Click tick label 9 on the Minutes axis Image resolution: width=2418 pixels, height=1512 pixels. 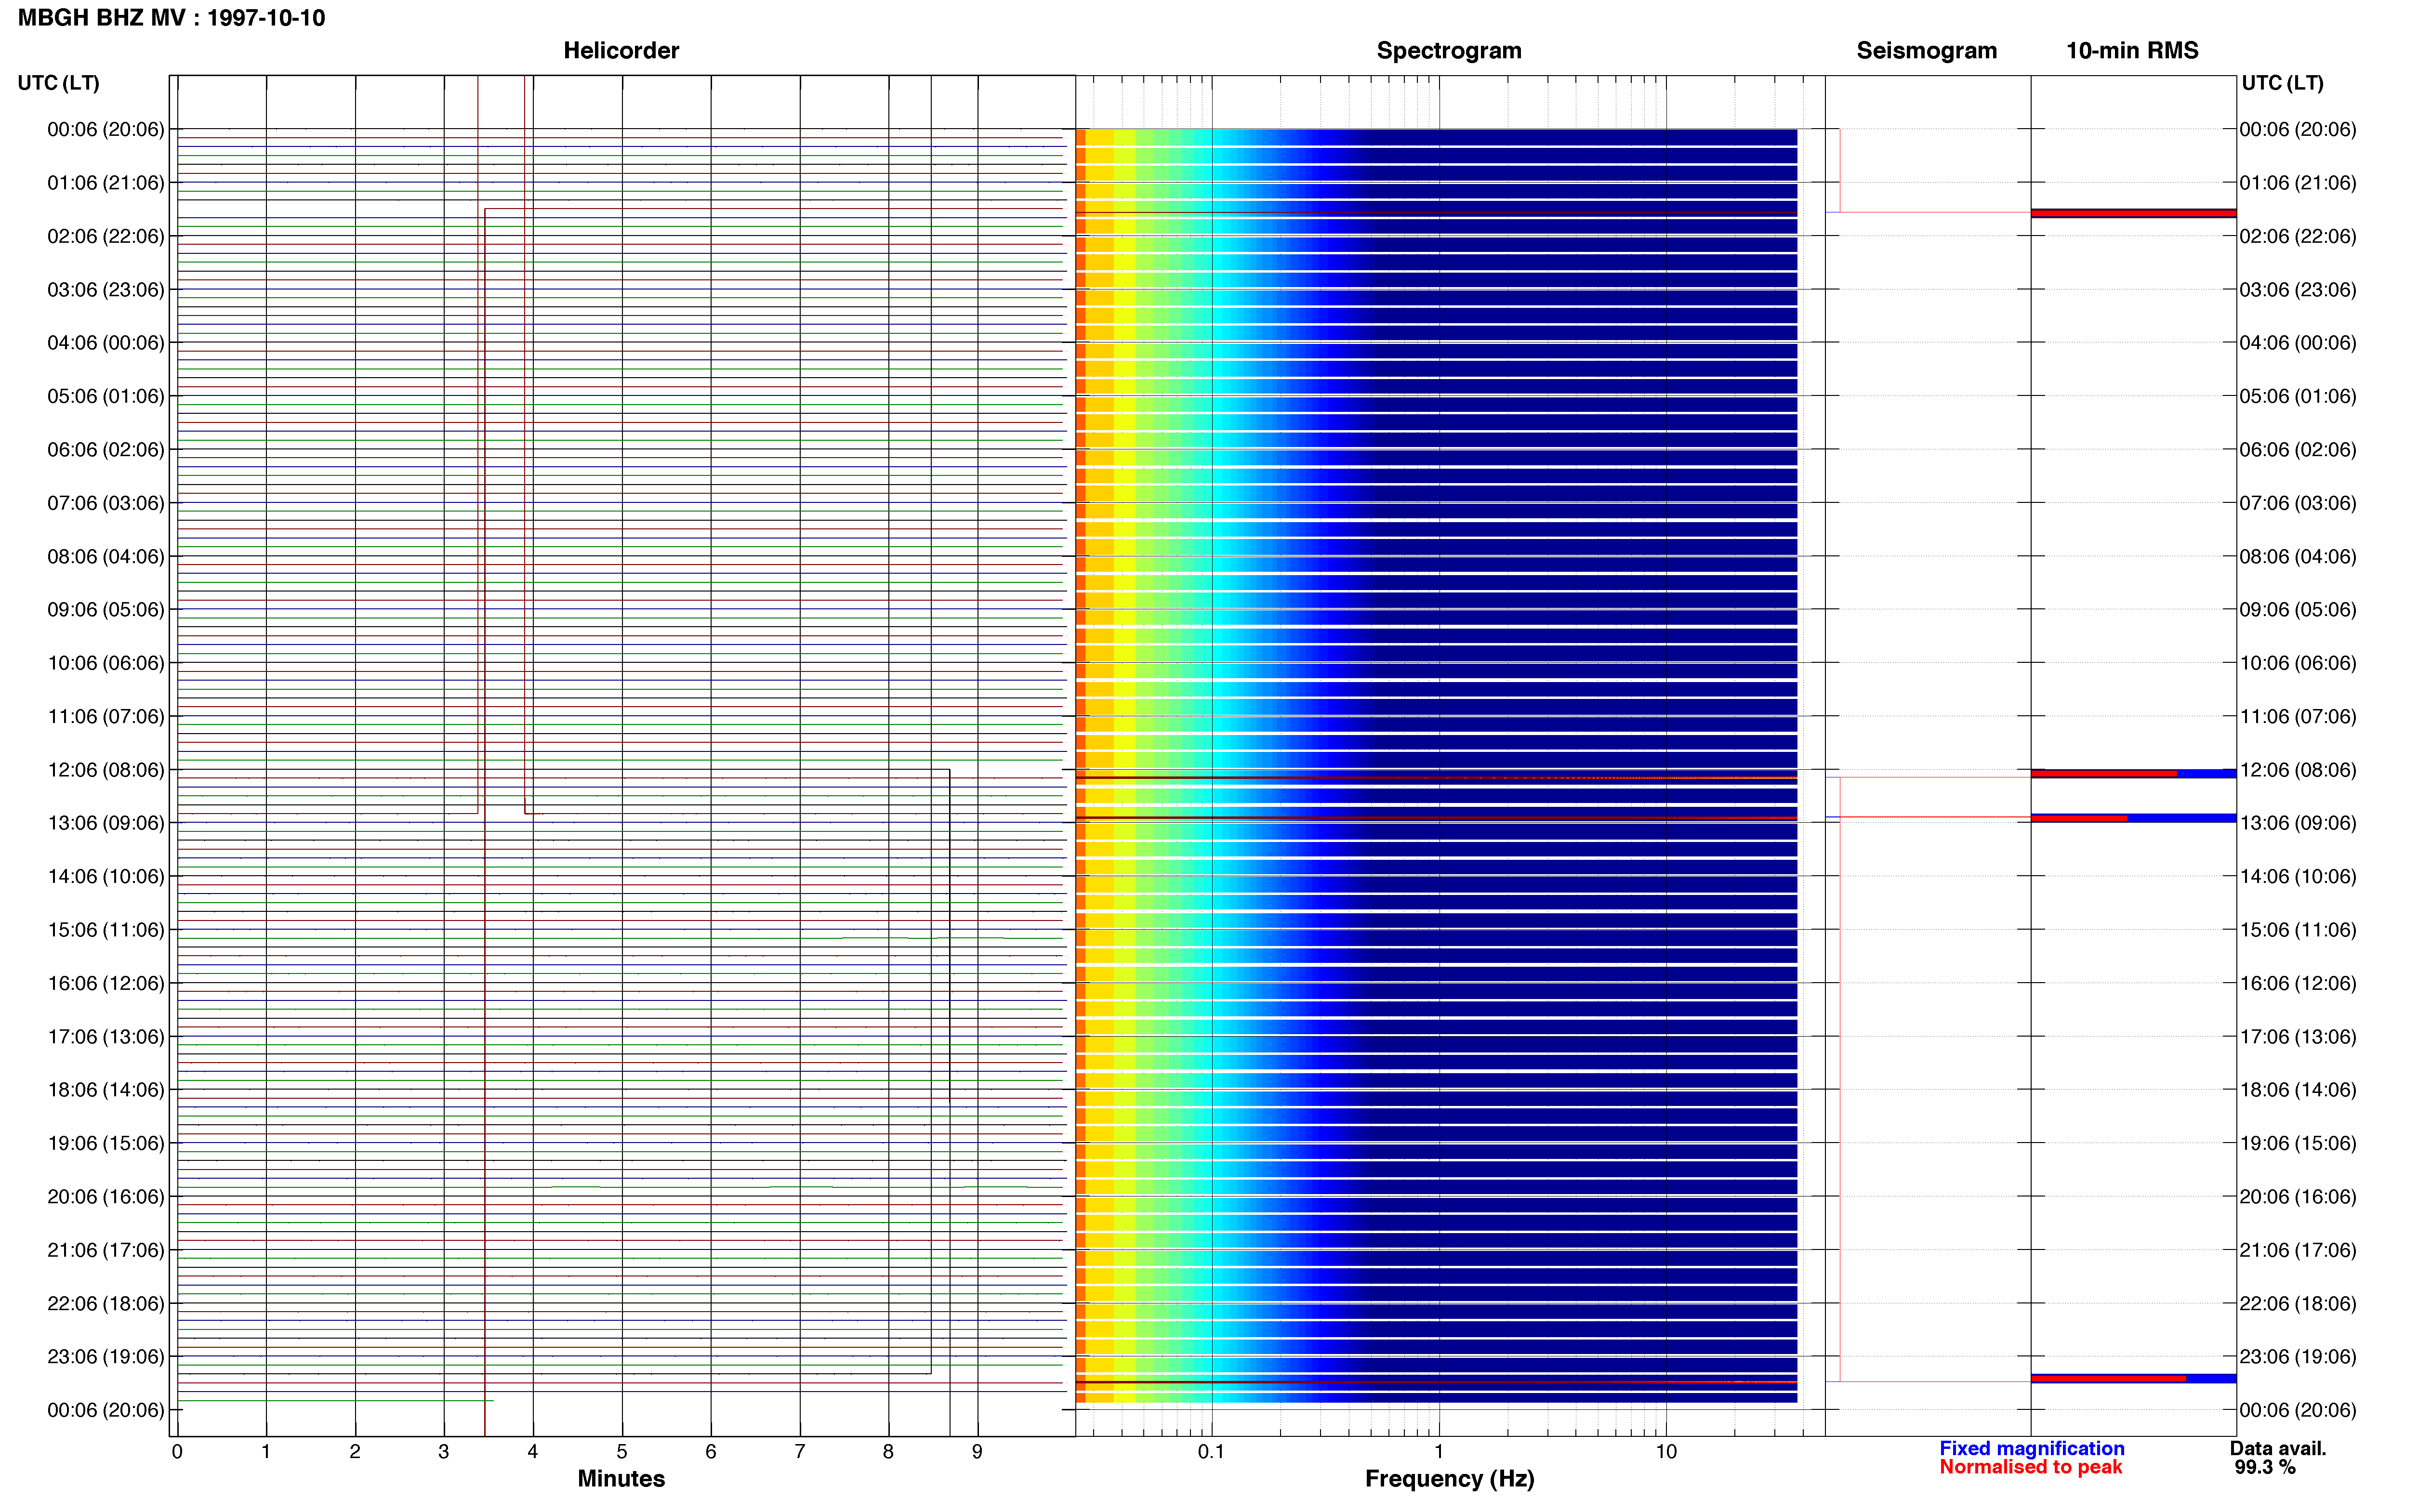977,1452
